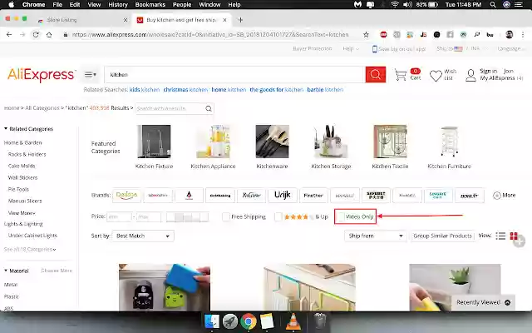Image resolution: width=532 pixels, height=333 pixels.
Task: Click the Sign in link
Action: [x=488, y=71]
